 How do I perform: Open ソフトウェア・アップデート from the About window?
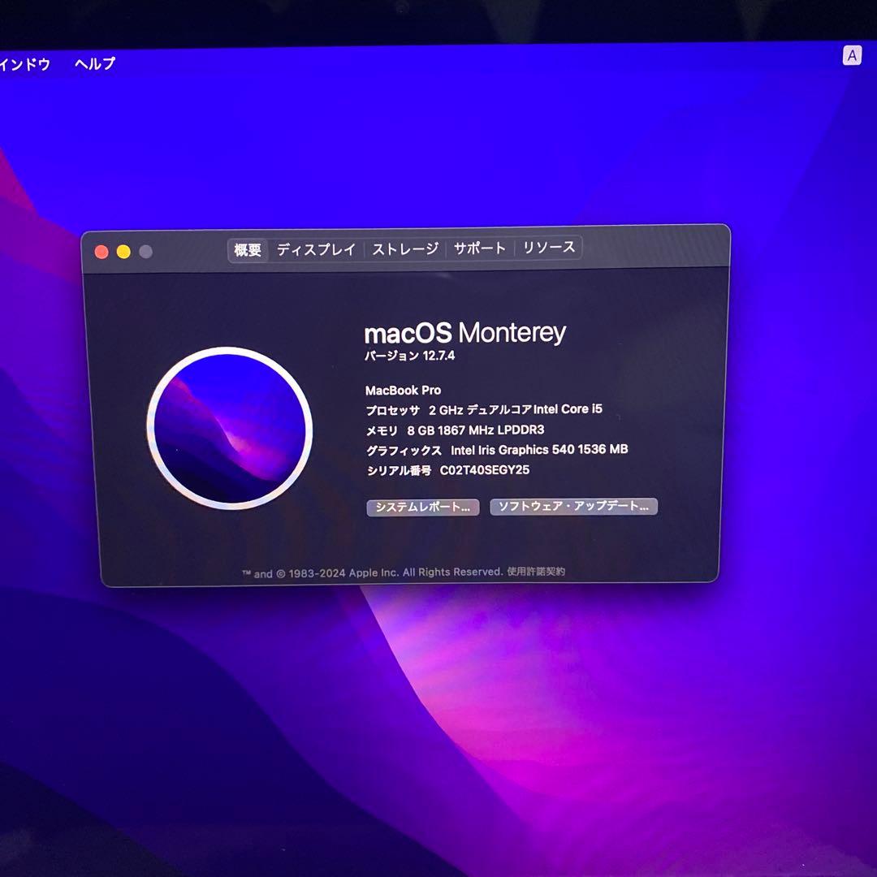[574, 507]
